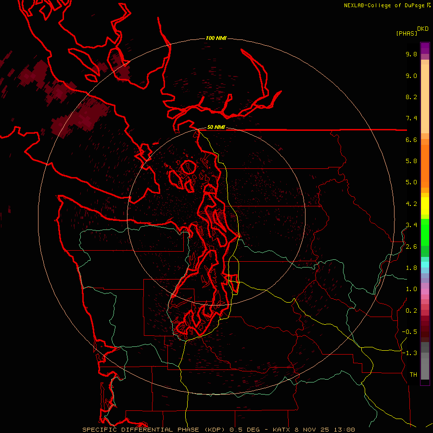
Task: Click the 1.8 value on color scale
Action: [411, 268]
